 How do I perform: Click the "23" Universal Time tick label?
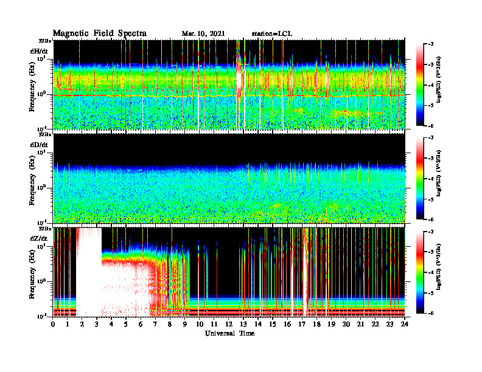390,324
